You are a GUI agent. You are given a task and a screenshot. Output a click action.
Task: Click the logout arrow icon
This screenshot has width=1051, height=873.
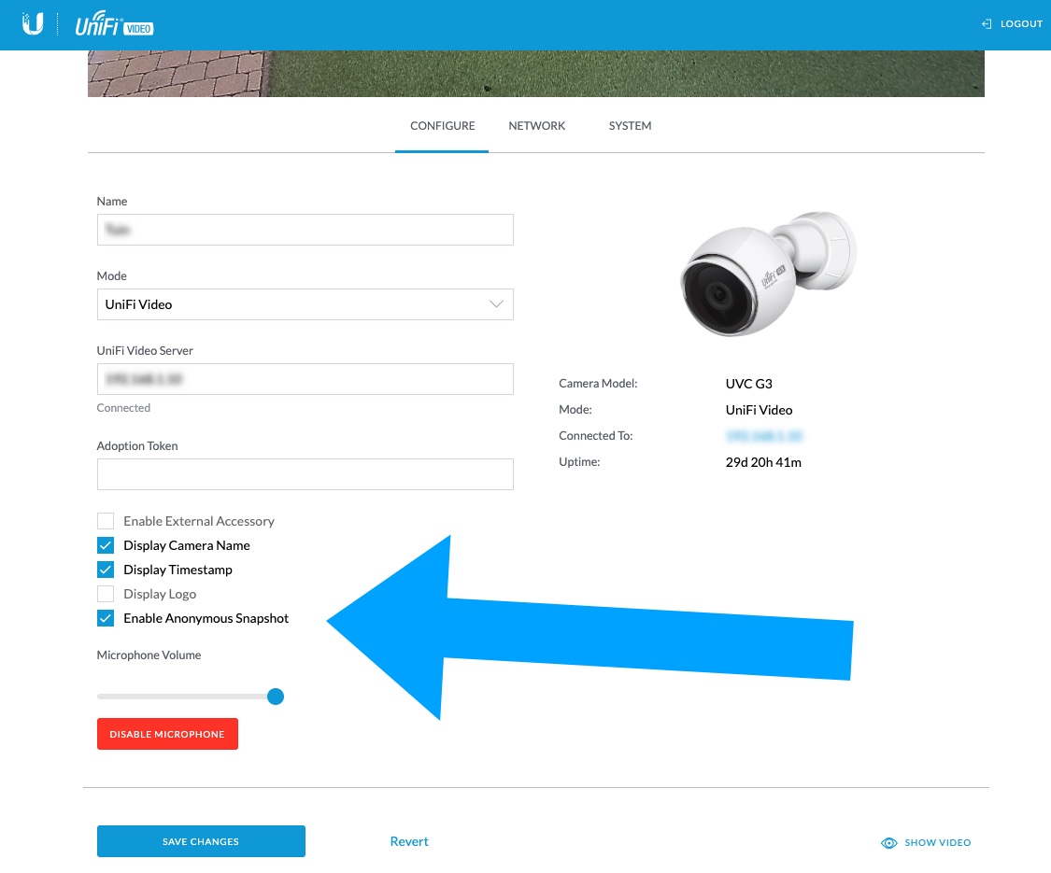(986, 24)
